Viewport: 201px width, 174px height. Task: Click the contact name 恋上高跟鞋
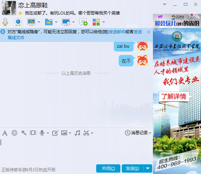33,6
